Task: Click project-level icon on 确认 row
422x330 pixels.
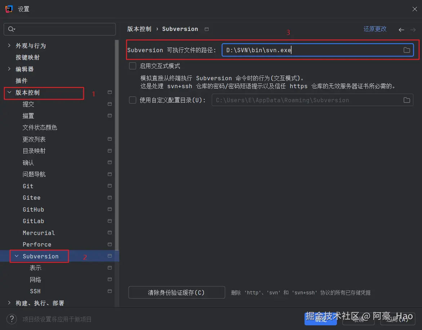Action: pos(110,162)
